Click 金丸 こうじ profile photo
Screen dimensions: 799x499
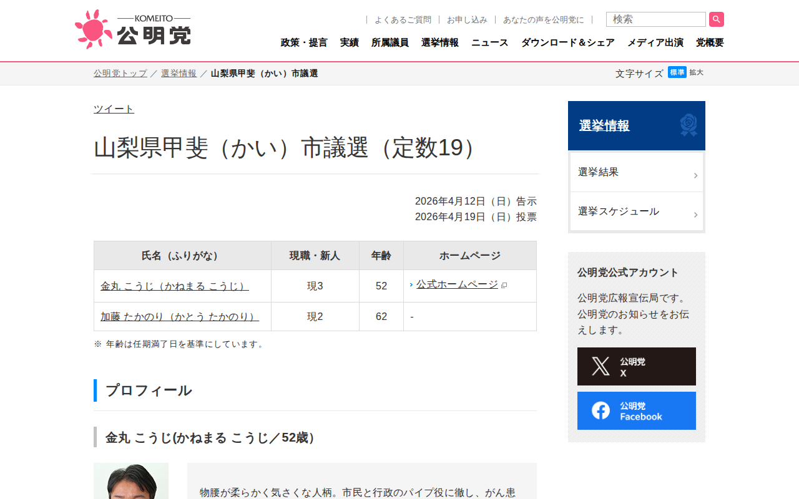[131, 481]
